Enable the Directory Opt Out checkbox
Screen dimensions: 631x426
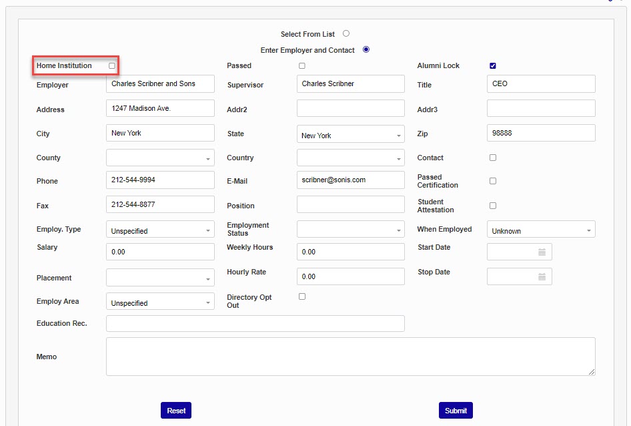point(302,296)
